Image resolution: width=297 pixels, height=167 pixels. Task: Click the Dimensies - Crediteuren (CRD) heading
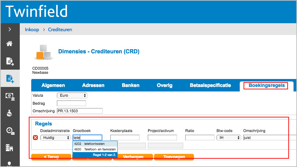point(99,51)
